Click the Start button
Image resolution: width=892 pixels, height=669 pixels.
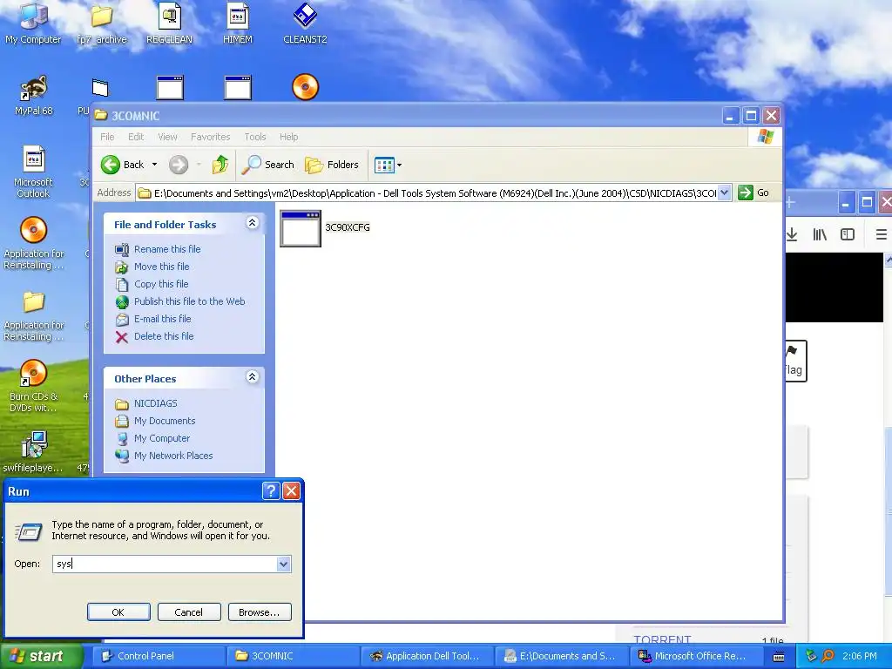pos(41,657)
